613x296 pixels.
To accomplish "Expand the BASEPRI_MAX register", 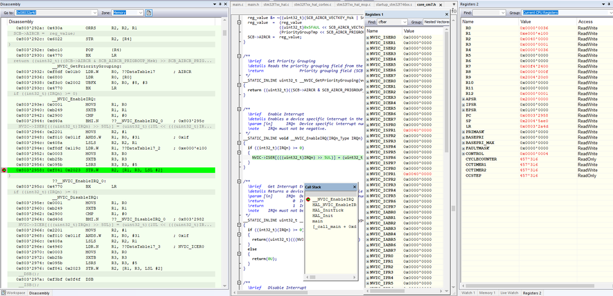I will coord(464,143).
